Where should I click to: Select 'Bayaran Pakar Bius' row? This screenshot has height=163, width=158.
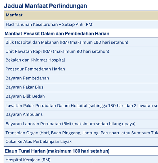(81, 88)
